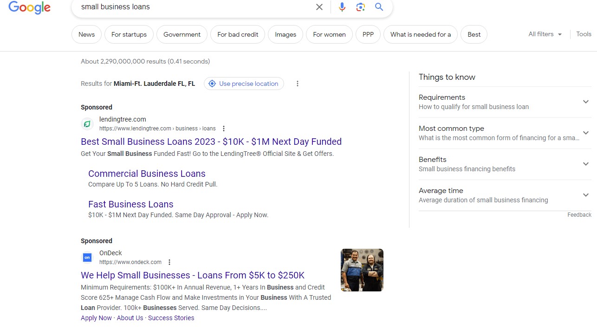This screenshot has width=597, height=329.
Task: Clear the search box with the X icon
Action: [319, 7]
